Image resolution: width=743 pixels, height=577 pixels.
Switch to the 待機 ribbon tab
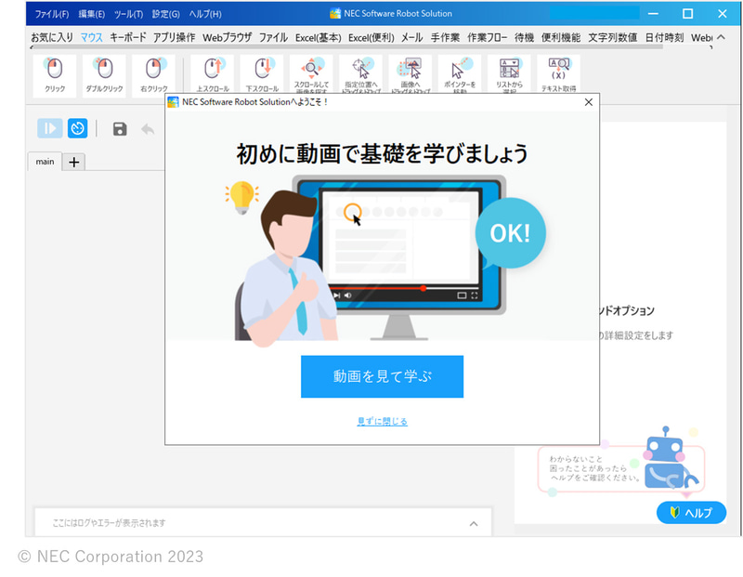click(x=524, y=37)
